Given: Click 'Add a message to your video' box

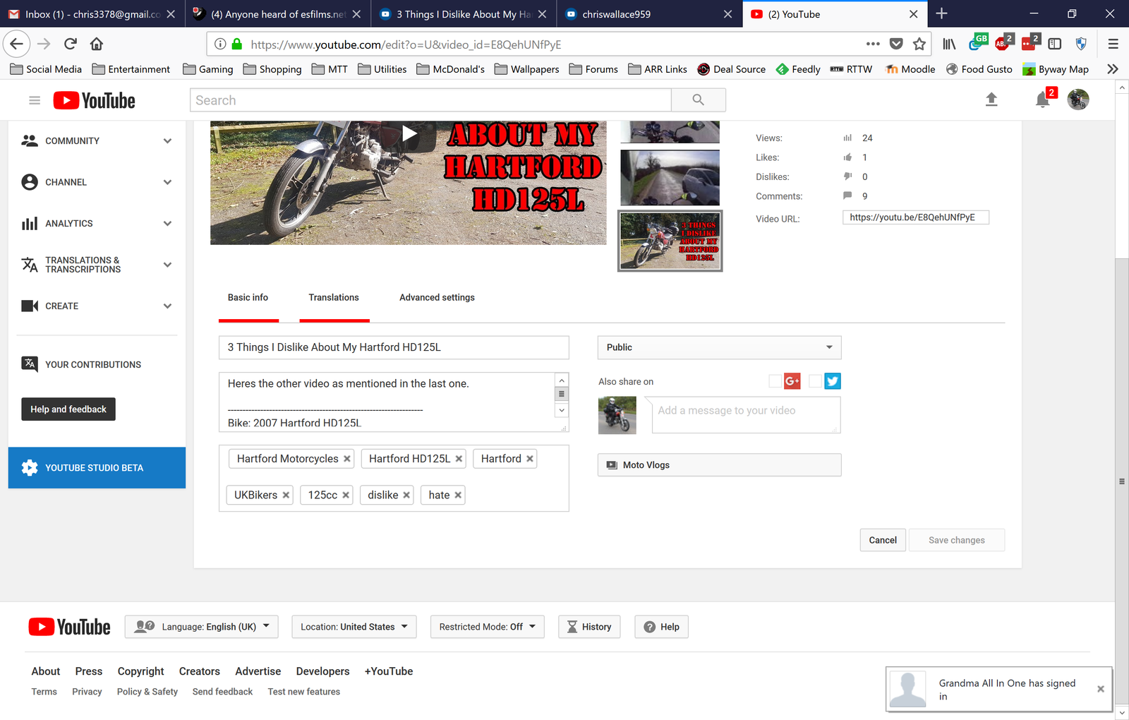Looking at the screenshot, I should pyautogui.click(x=747, y=415).
